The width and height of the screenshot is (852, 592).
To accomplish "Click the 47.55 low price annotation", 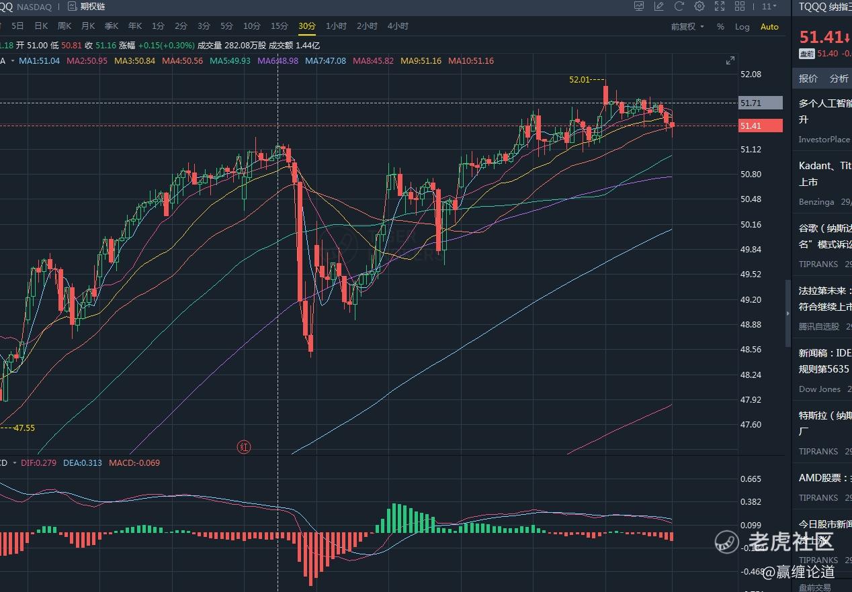I will [x=24, y=428].
